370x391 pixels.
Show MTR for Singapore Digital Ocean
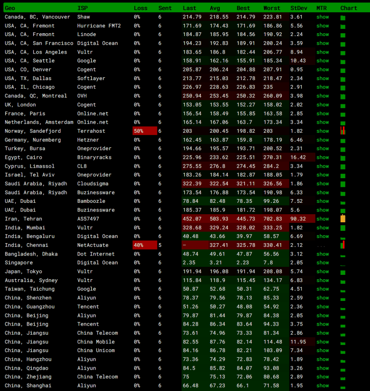[323, 263]
